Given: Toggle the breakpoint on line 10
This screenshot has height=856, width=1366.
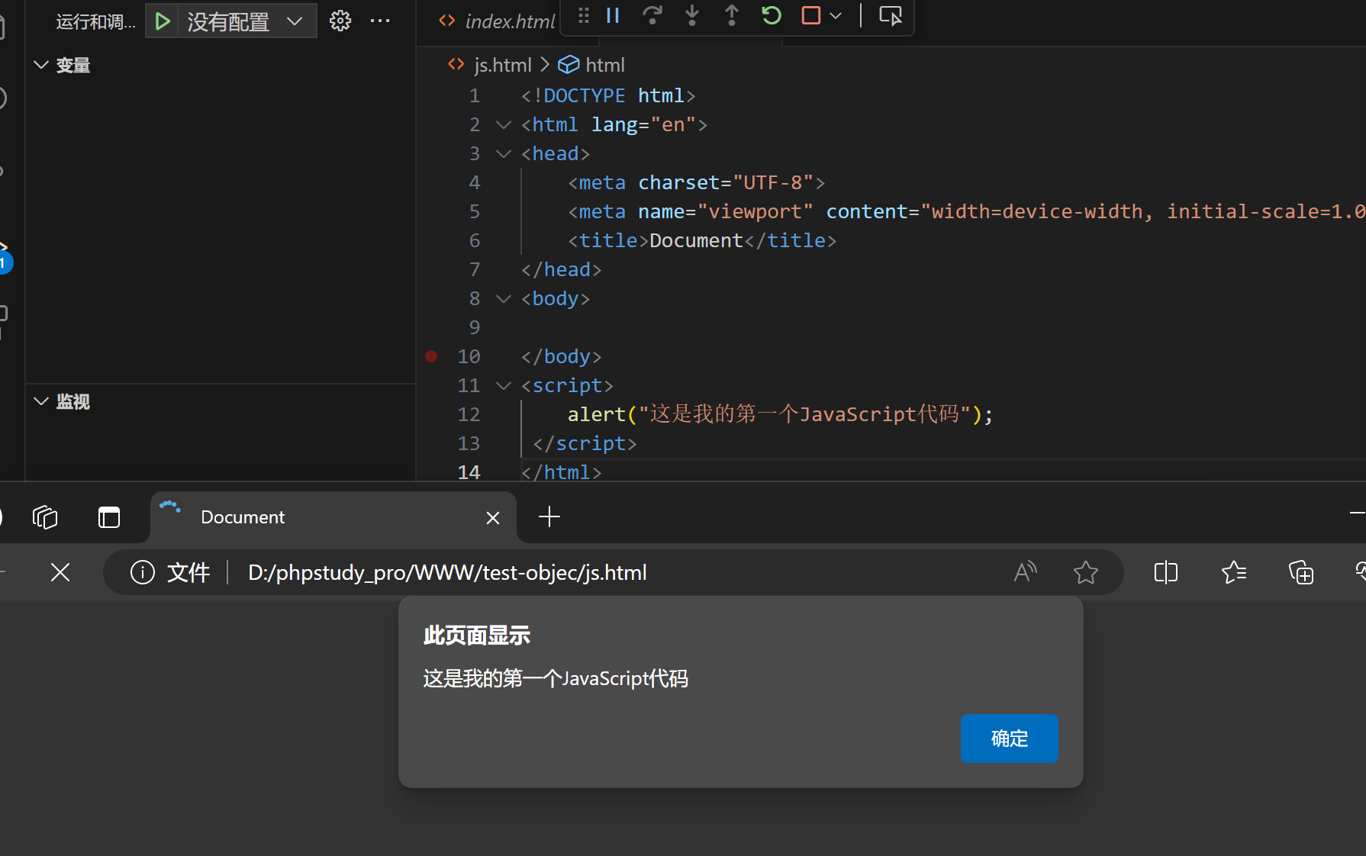Looking at the screenshot, I should (x=431, y=356).
